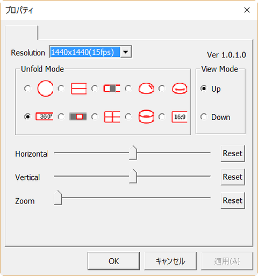Select the Up view mode
The height and width of the screenshot is (276, 258).
coord(204,89)
